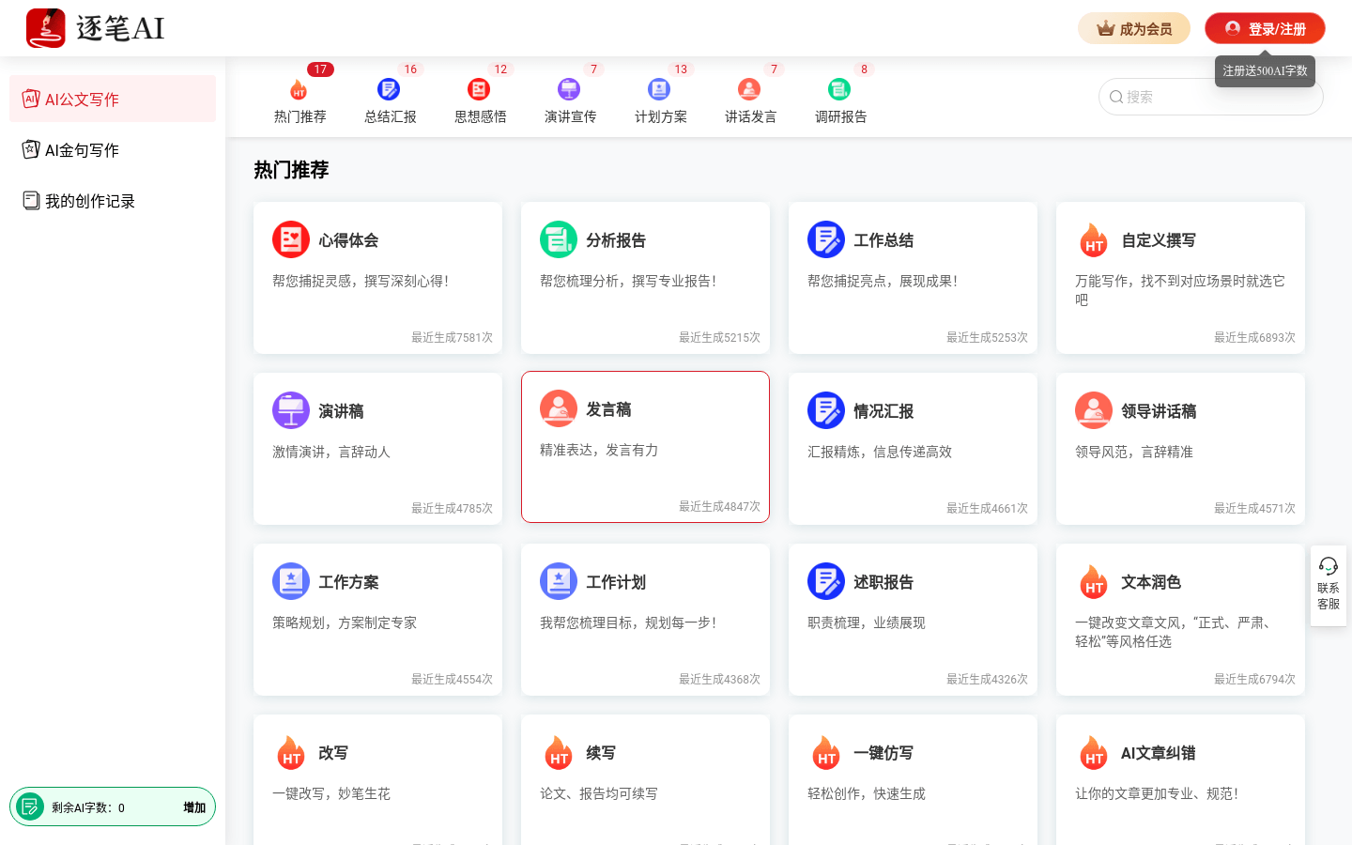Click the 心得体会 card heart icon
Viewport: 1352px width, 845px height.
coord(291,239)
